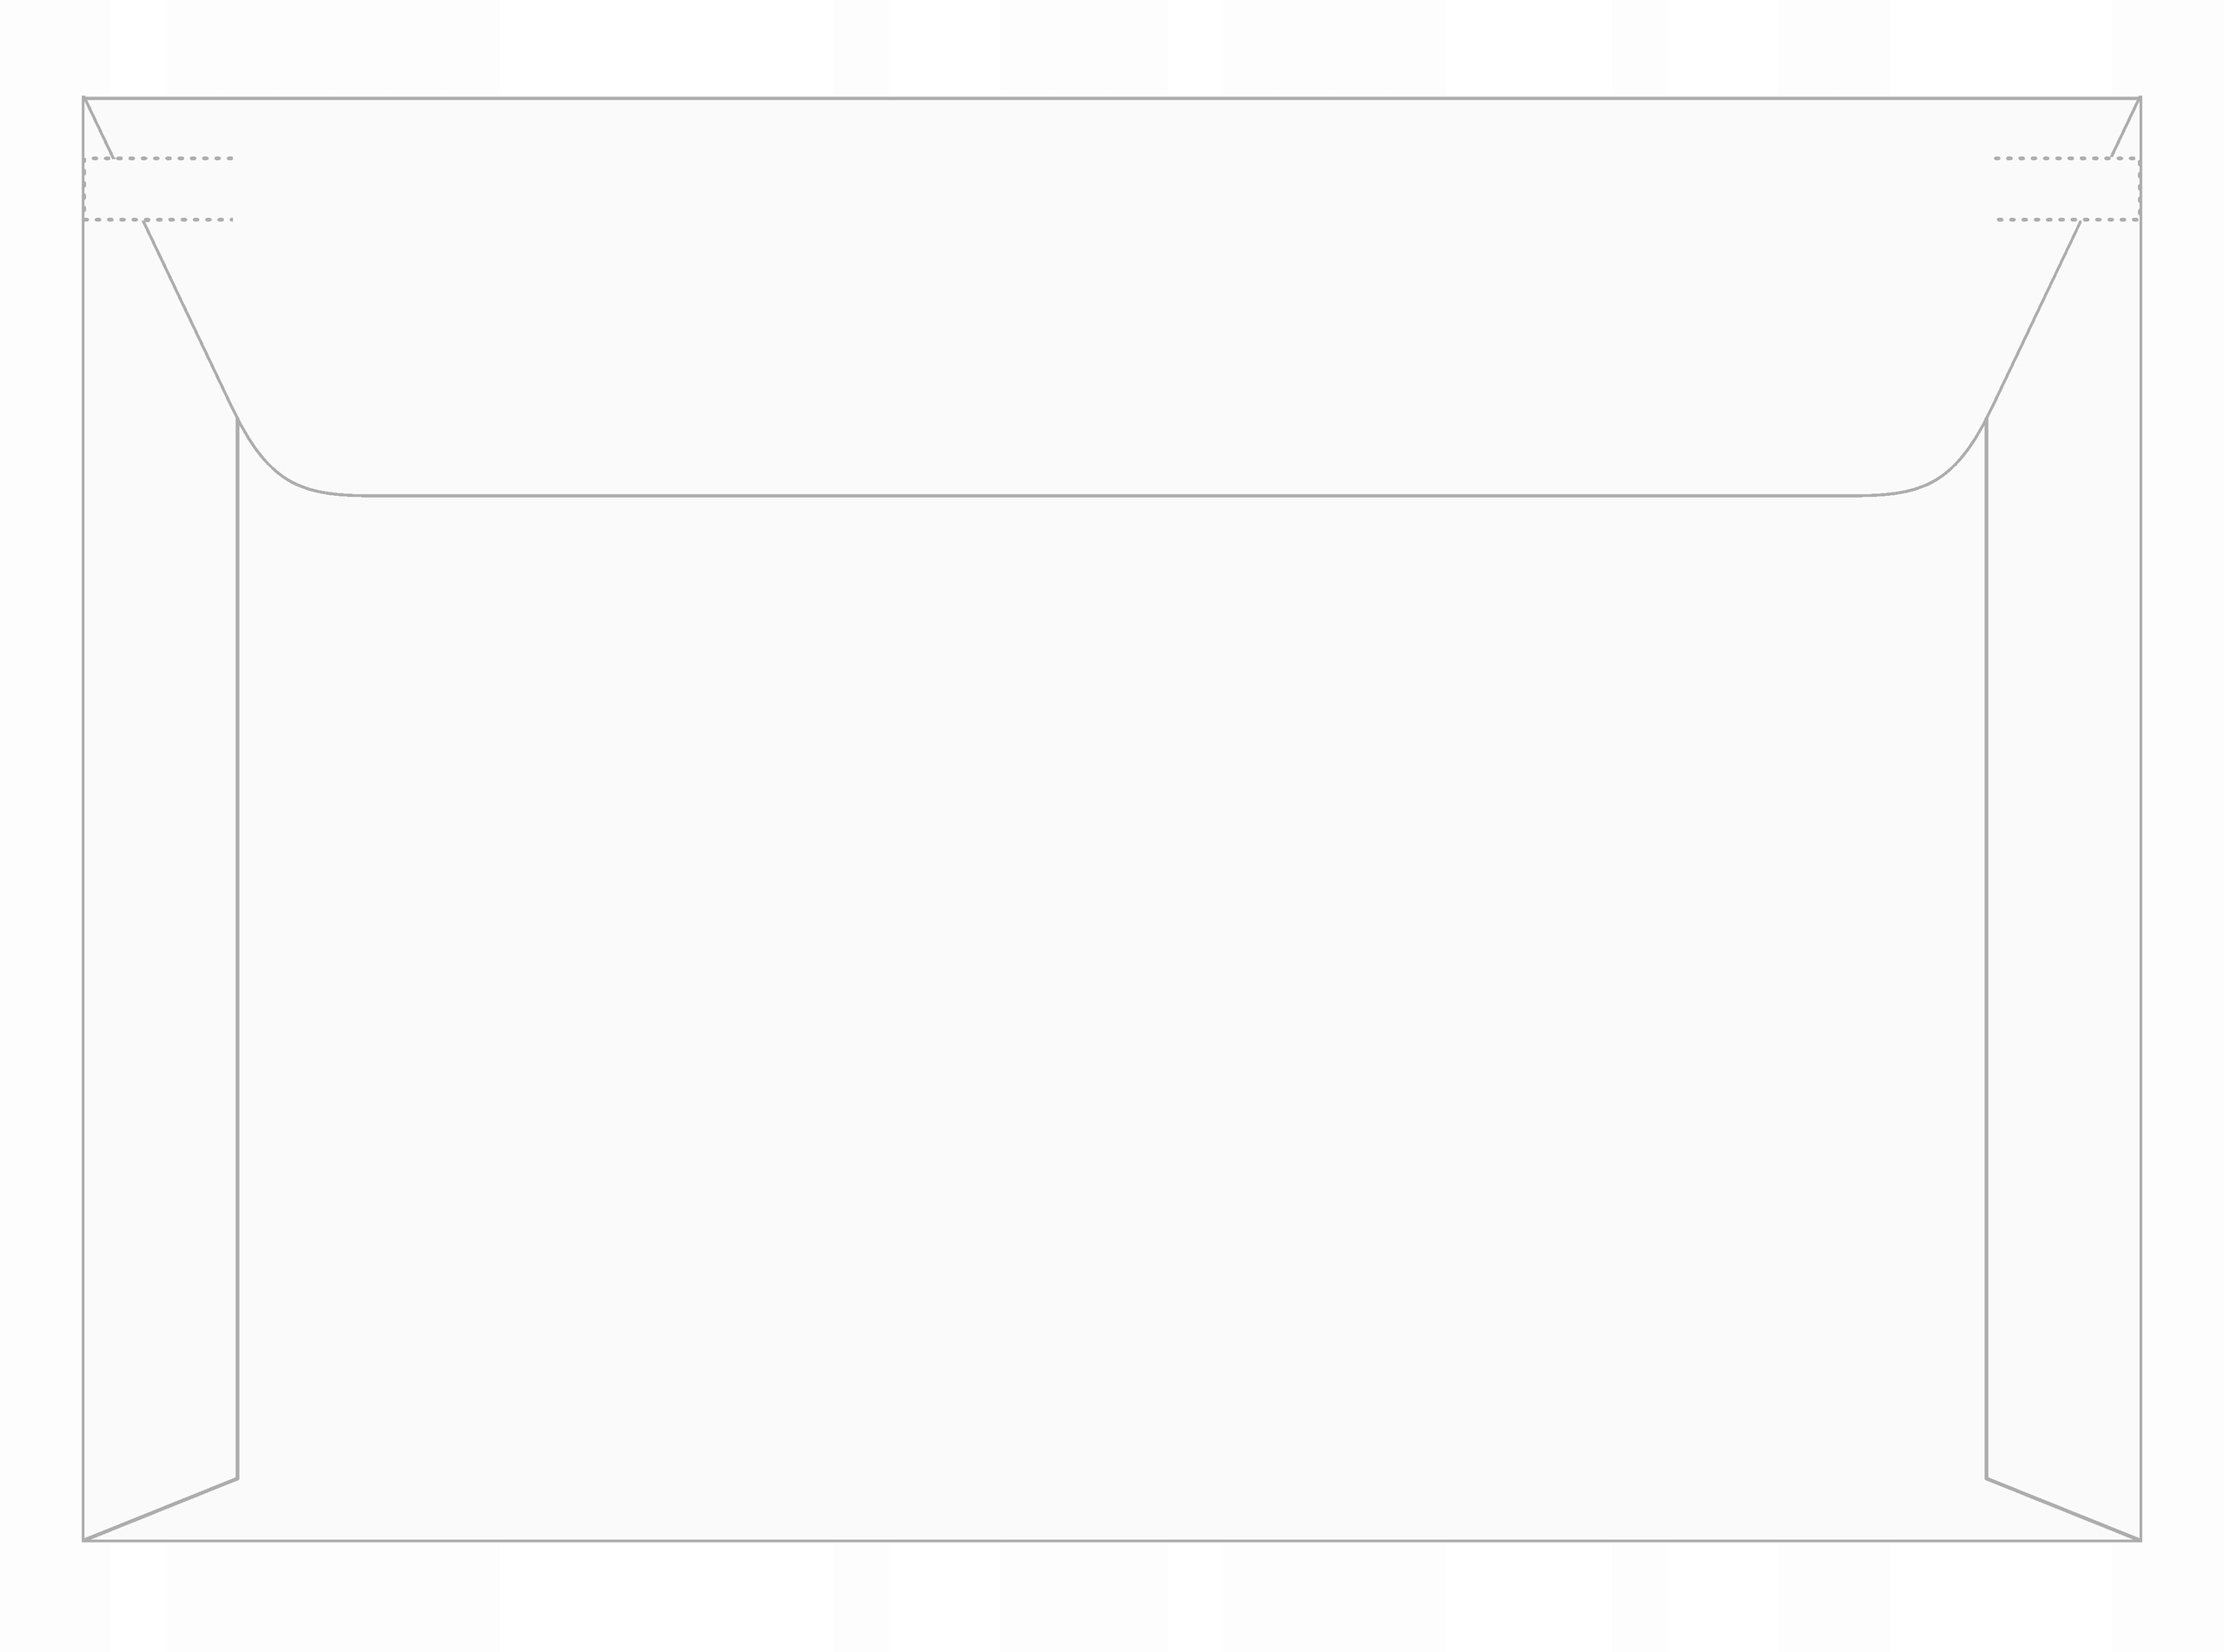Select the left dotted adhesive strip
Viewport: 2224px width, 1652px height.
159,189
